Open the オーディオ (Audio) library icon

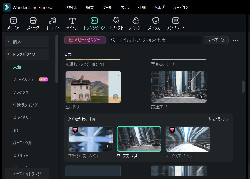pos(52,20)
